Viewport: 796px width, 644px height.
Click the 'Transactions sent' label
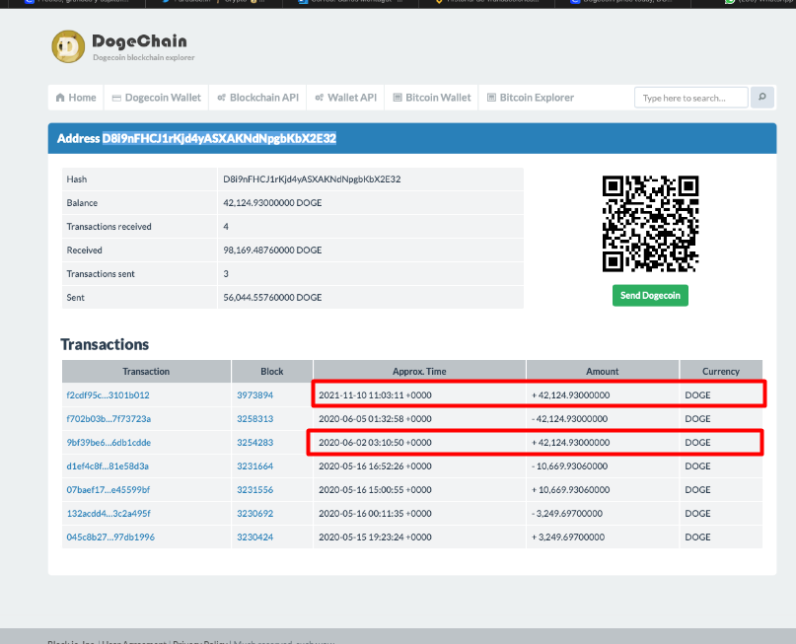click(x=101, y=274)
